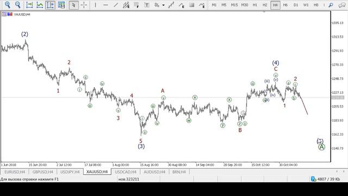Zoom in on the chart
Viewport: 348px width, 196px height.
point(8,5)
